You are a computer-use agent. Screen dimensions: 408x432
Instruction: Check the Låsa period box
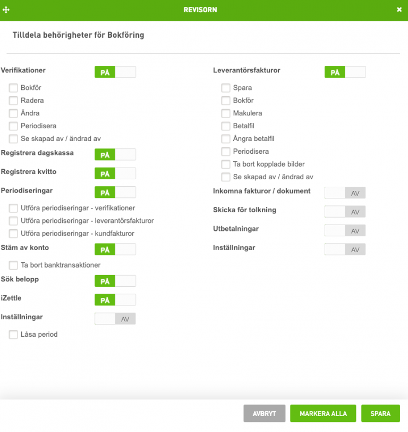coord(13,335)
